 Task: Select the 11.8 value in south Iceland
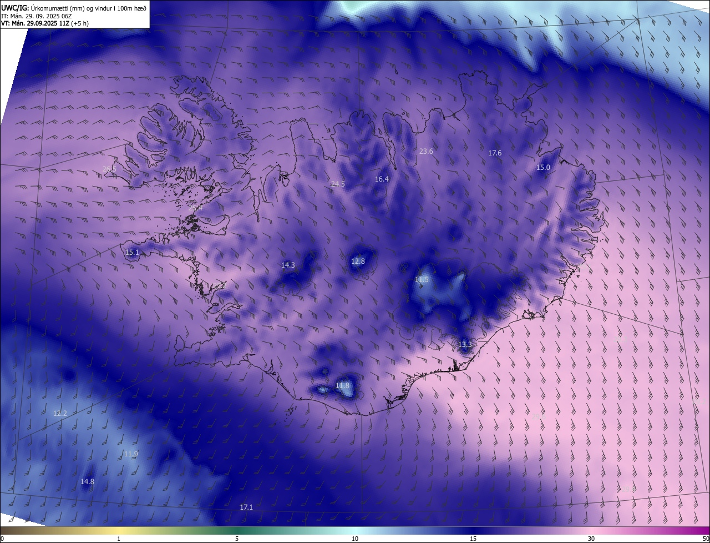(343, 385)
